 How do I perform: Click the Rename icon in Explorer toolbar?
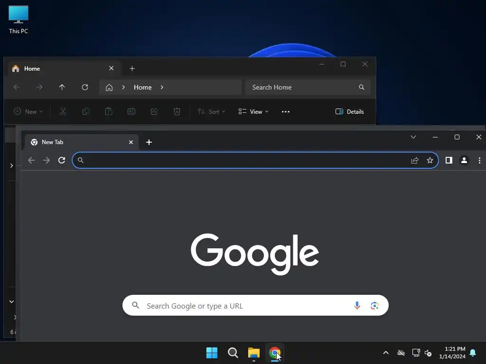click(x=131, y=111)
